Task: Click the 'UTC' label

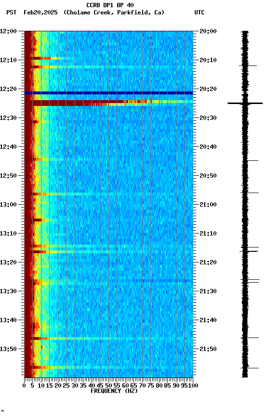Action: (199, 13)
